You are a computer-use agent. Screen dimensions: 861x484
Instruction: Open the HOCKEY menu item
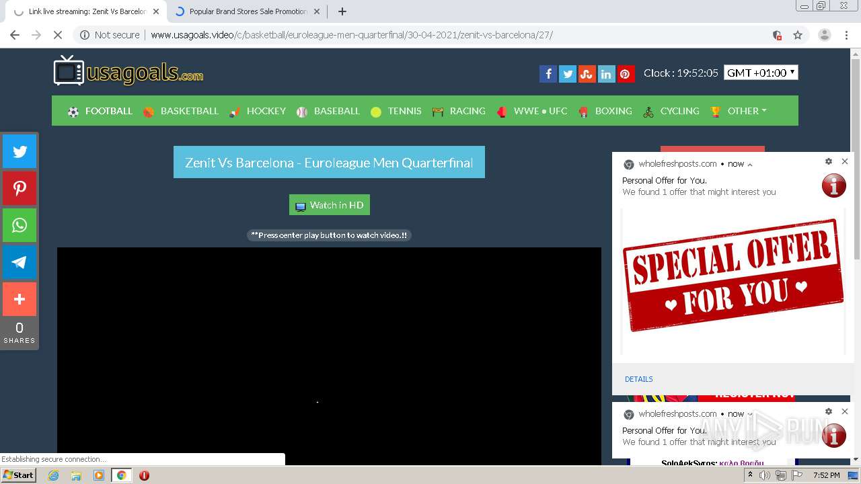(x=258, y=111)
